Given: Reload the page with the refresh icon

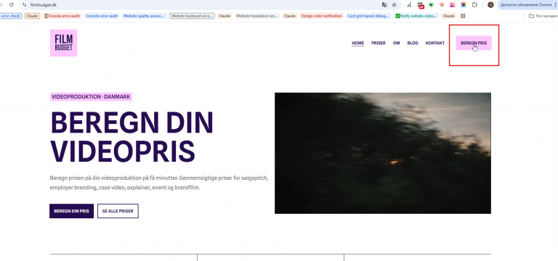Looking at the screenshot, I should pyautogui.click(x=12, y=5).
